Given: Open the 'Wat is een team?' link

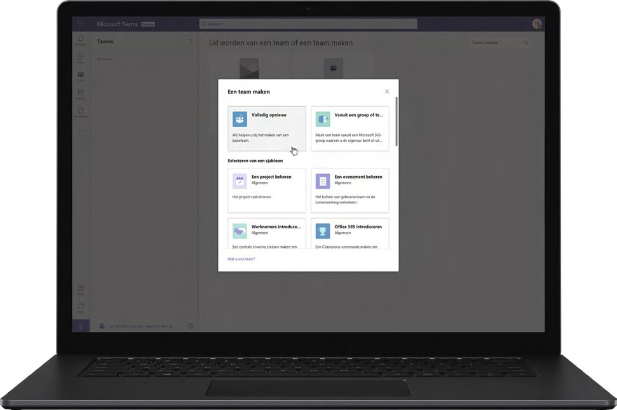Looking at the screenshot, I should [x=241, y=259].
